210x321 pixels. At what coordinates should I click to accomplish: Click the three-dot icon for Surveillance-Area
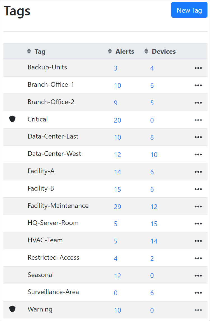point(198,293)
